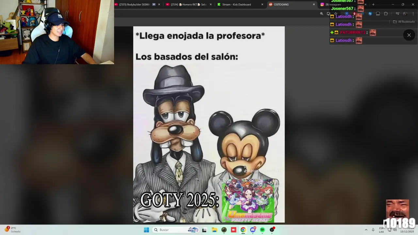Viewport: 418px width, 235px height.
Task: Open File Explorer from the taskbar
Action: point(214,230)
